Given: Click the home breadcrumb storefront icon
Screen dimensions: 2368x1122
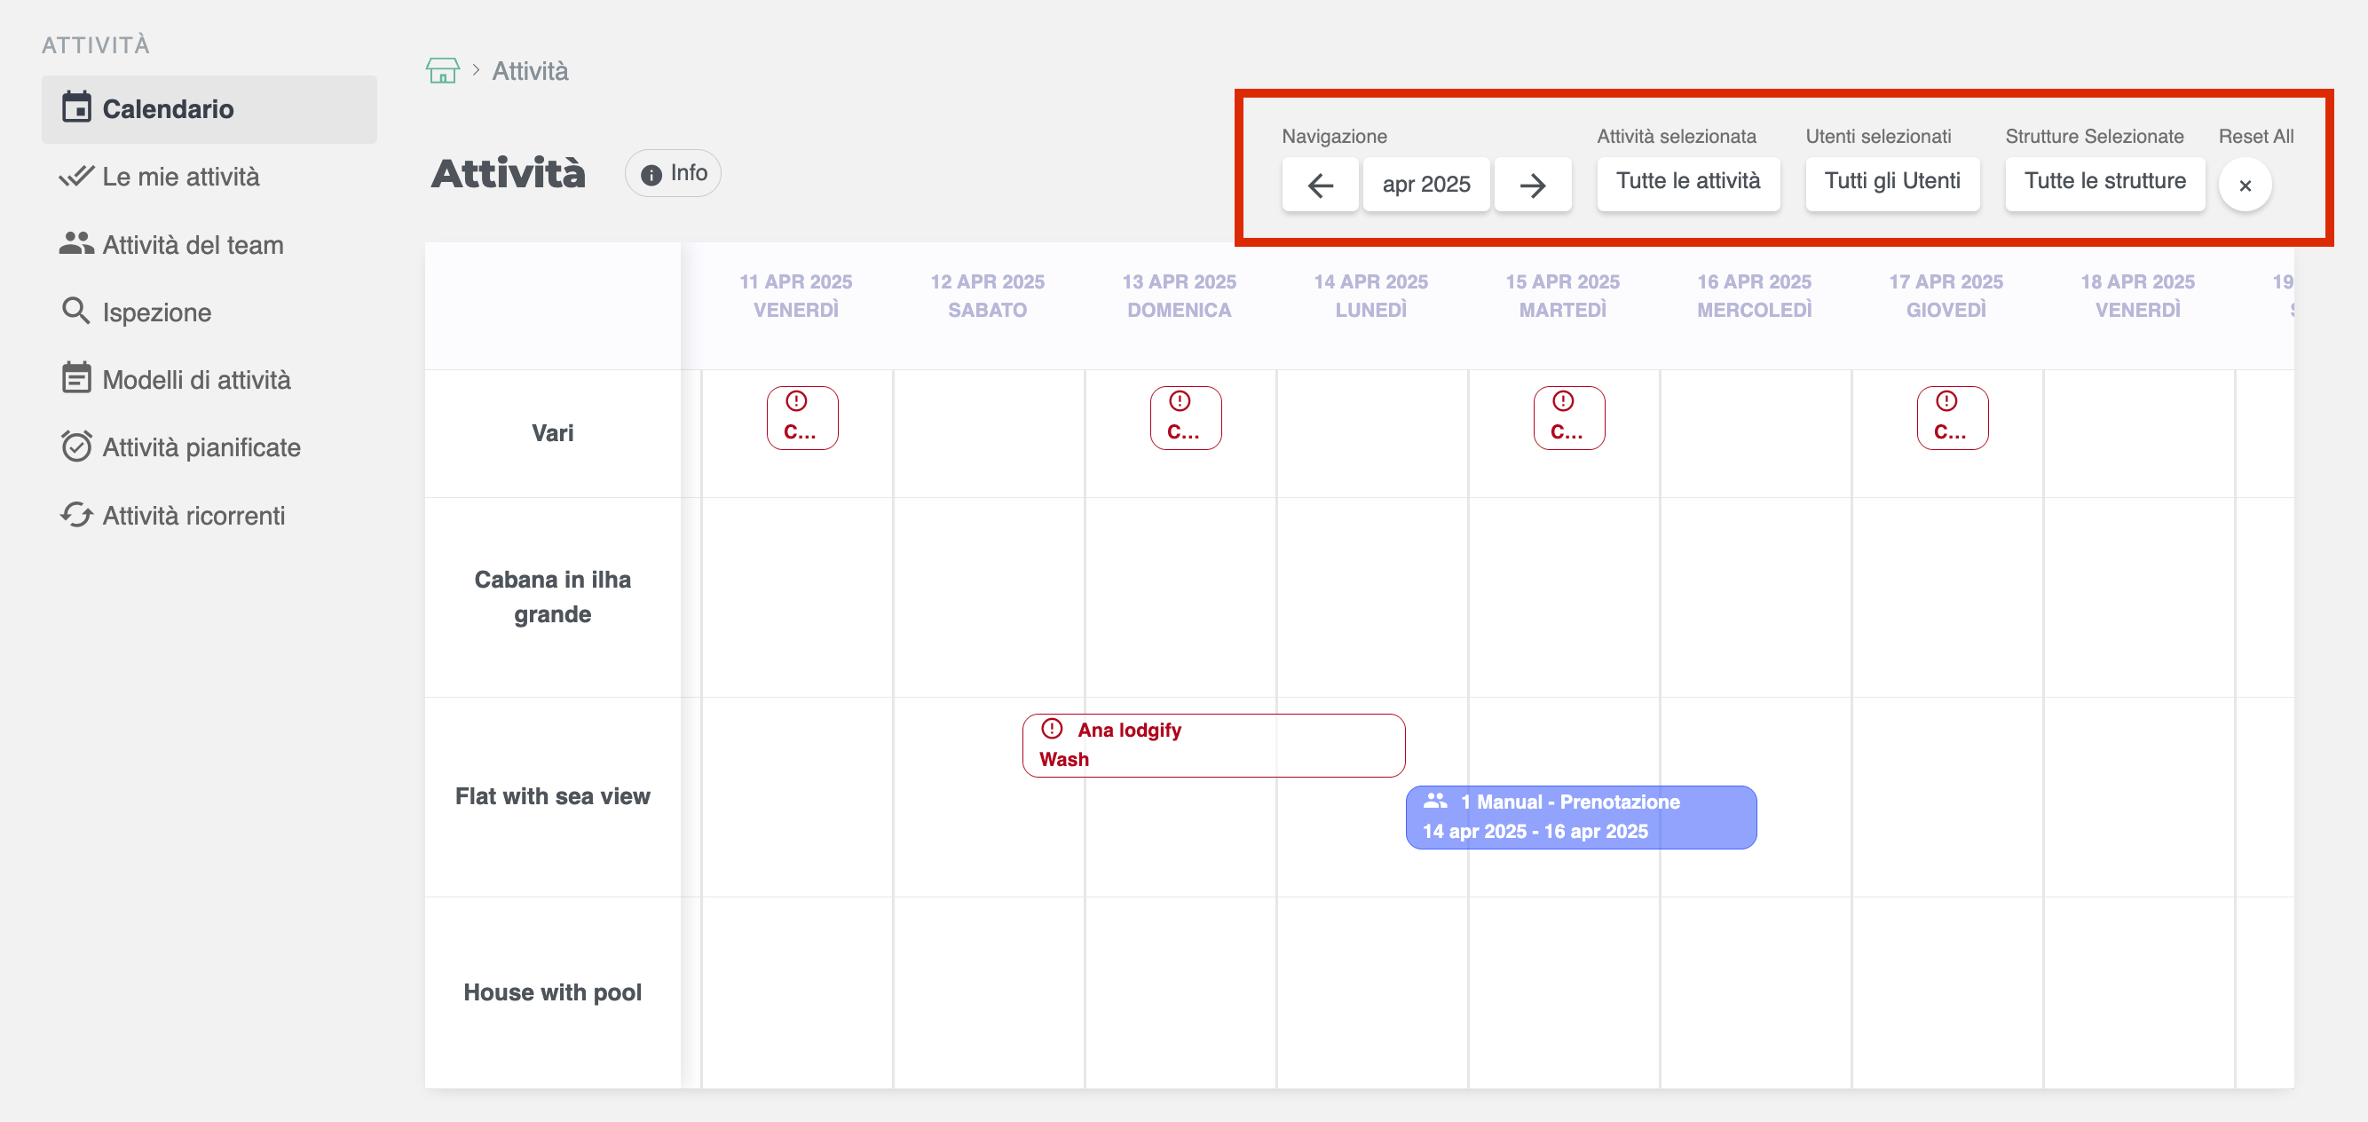Looking at the screenshot, I should tap(442, 71).
